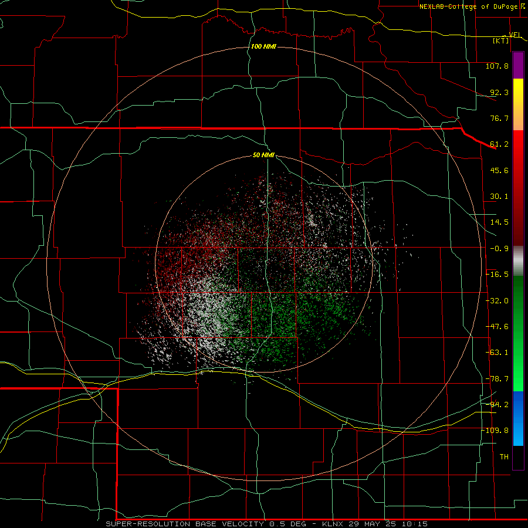Screen dimensions: 528x528
Task: Click the -47.6 scale value
Action: [x=497, y=327]
